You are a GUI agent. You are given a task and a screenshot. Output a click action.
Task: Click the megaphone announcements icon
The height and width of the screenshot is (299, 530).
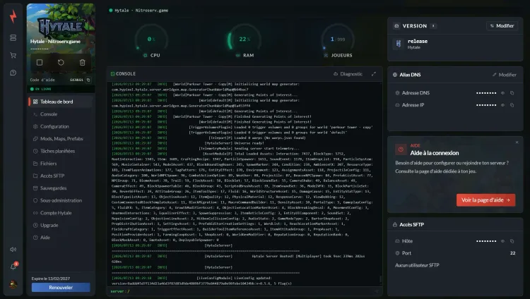[13, 250]
